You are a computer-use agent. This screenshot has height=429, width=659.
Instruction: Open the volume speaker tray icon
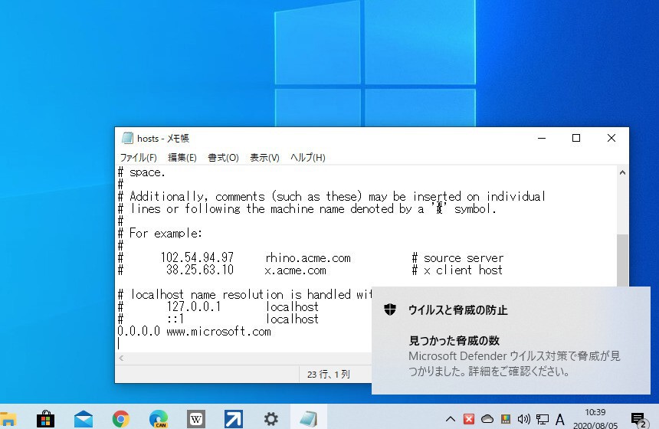[523, 419]
